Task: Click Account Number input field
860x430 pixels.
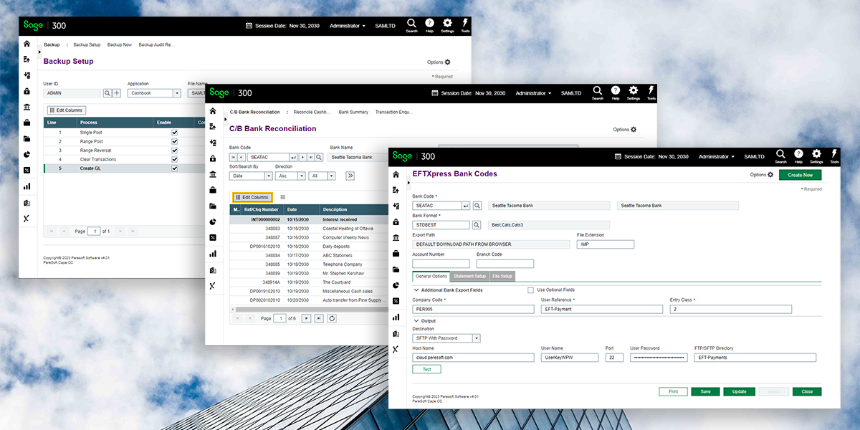Action: 441,264
